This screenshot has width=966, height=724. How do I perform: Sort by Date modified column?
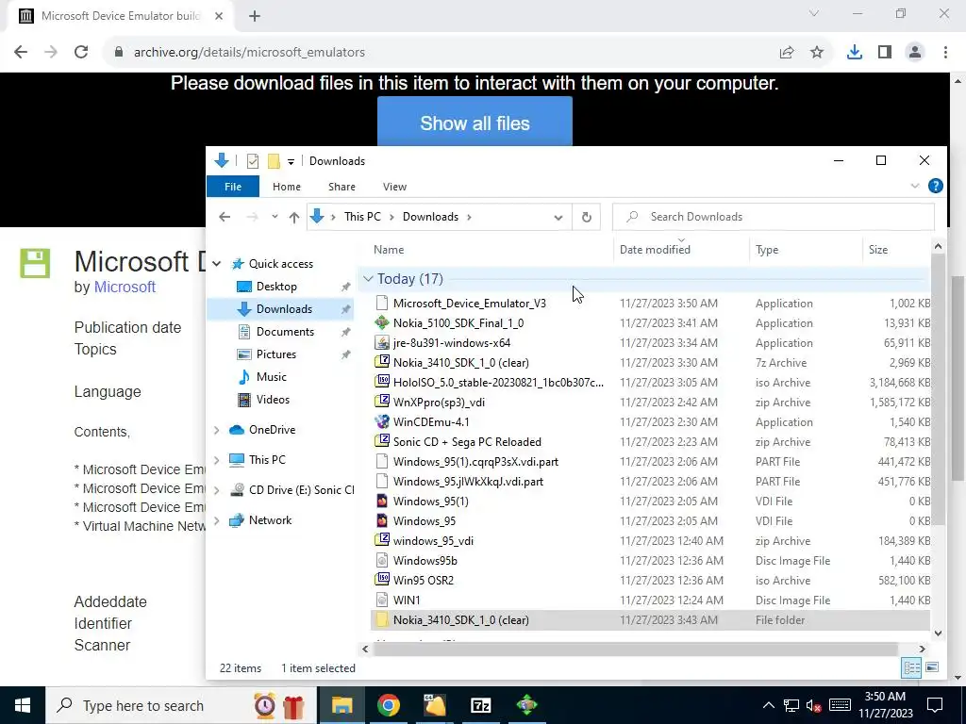tap(655, 249)
